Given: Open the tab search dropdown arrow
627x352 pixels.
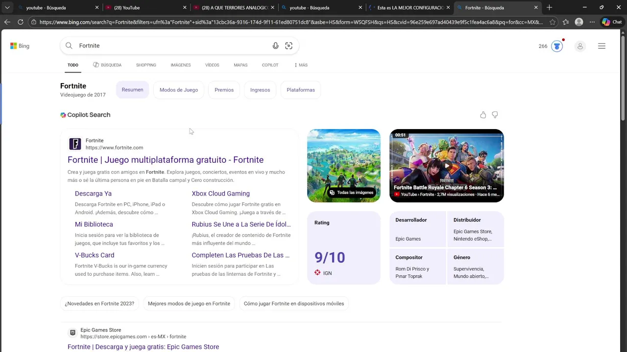Looking at the screenshot, I should click(7, 7).
